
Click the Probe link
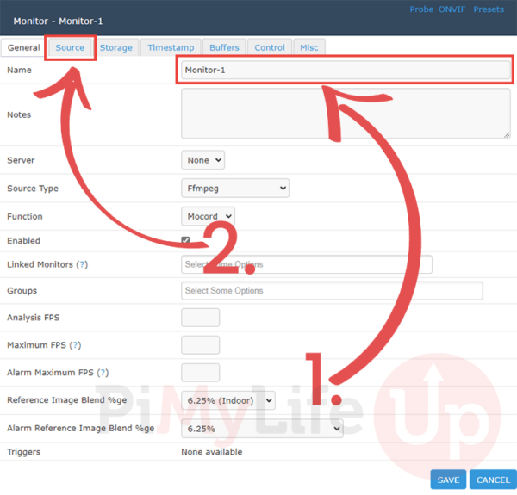(x=421, y=10)
